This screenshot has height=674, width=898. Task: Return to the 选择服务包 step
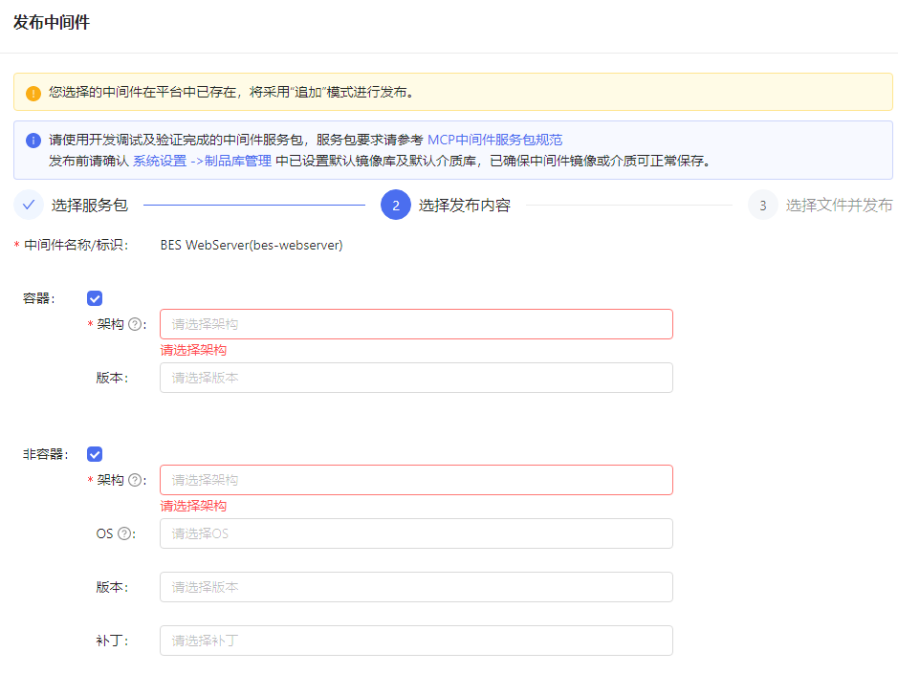click(89, 205)
